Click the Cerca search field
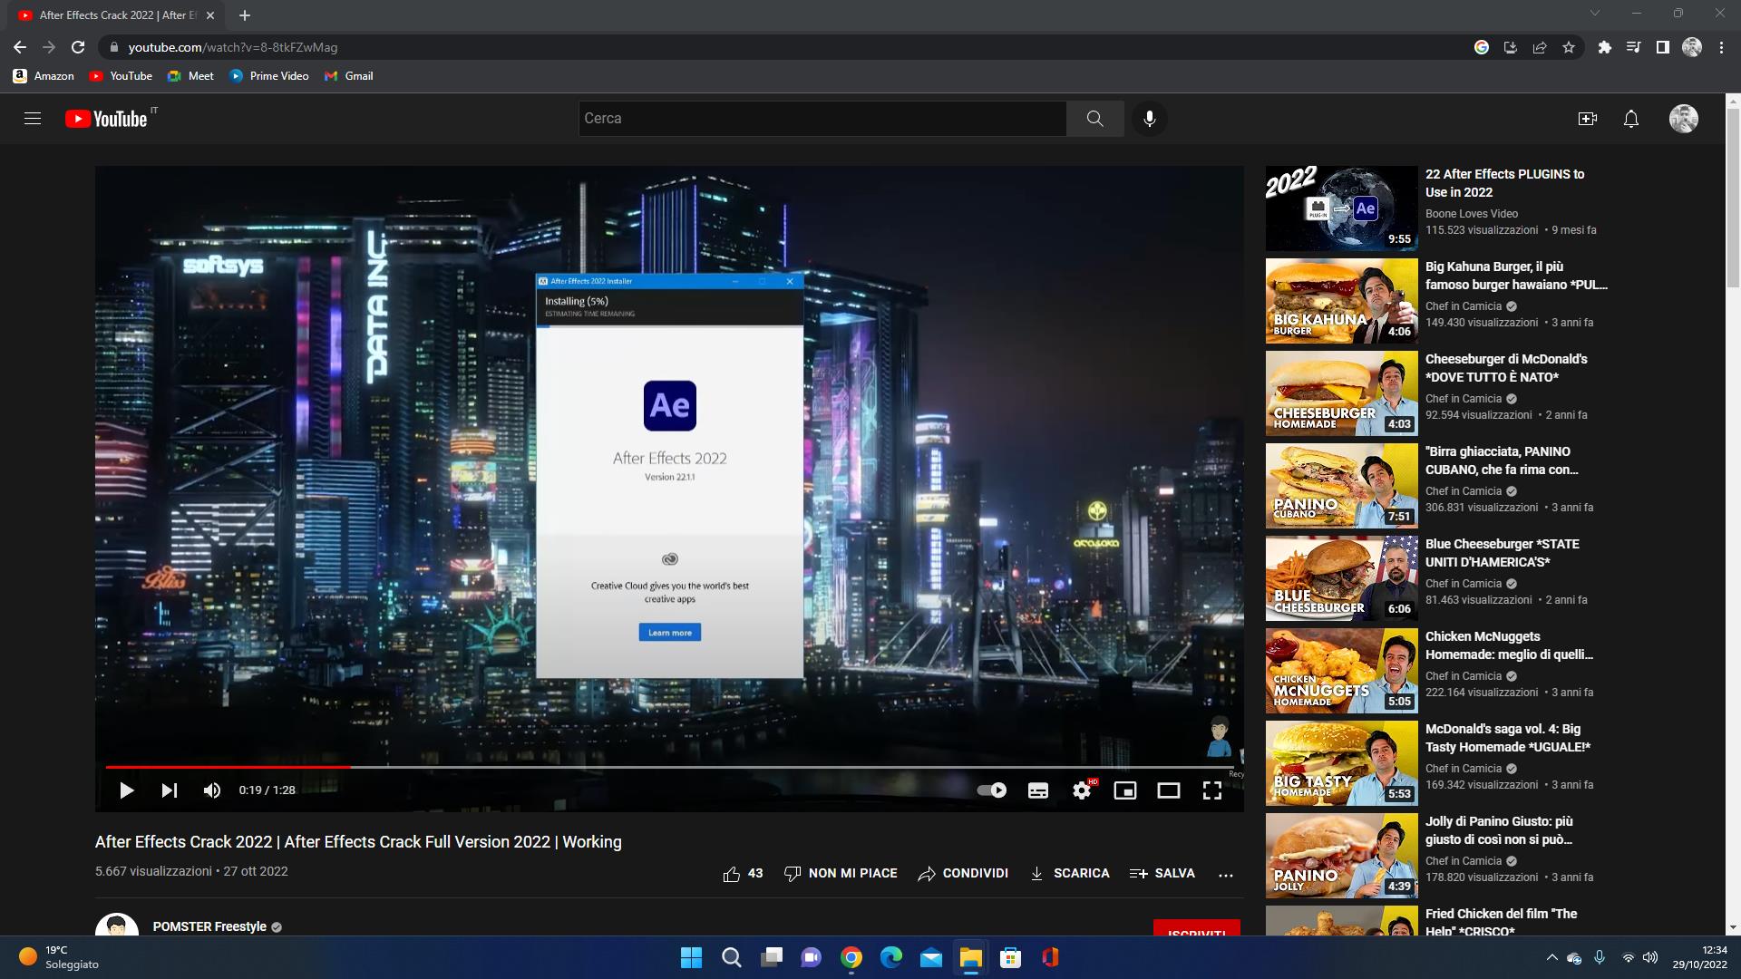Screen dimensions: 1741x979 tap(822, 119)
